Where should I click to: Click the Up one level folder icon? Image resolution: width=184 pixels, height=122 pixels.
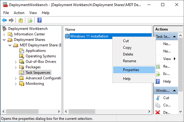coord(21,20)
